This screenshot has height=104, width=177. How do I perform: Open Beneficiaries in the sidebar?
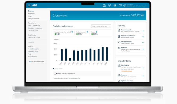(32, 35)
